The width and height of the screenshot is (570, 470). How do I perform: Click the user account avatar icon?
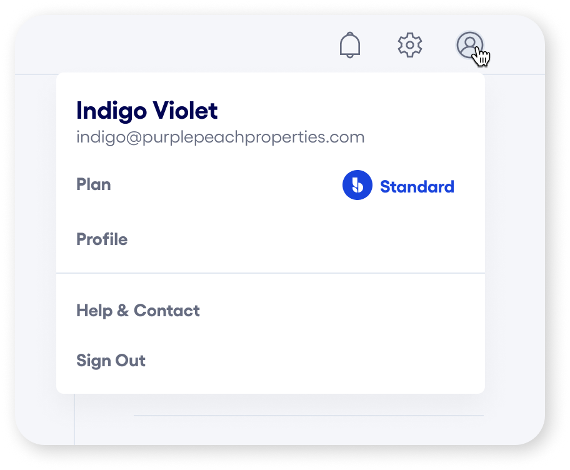[x=469, y=45]
